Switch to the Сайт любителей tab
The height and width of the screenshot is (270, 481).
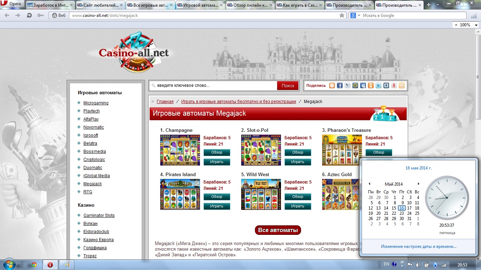[x=100, y=5]
